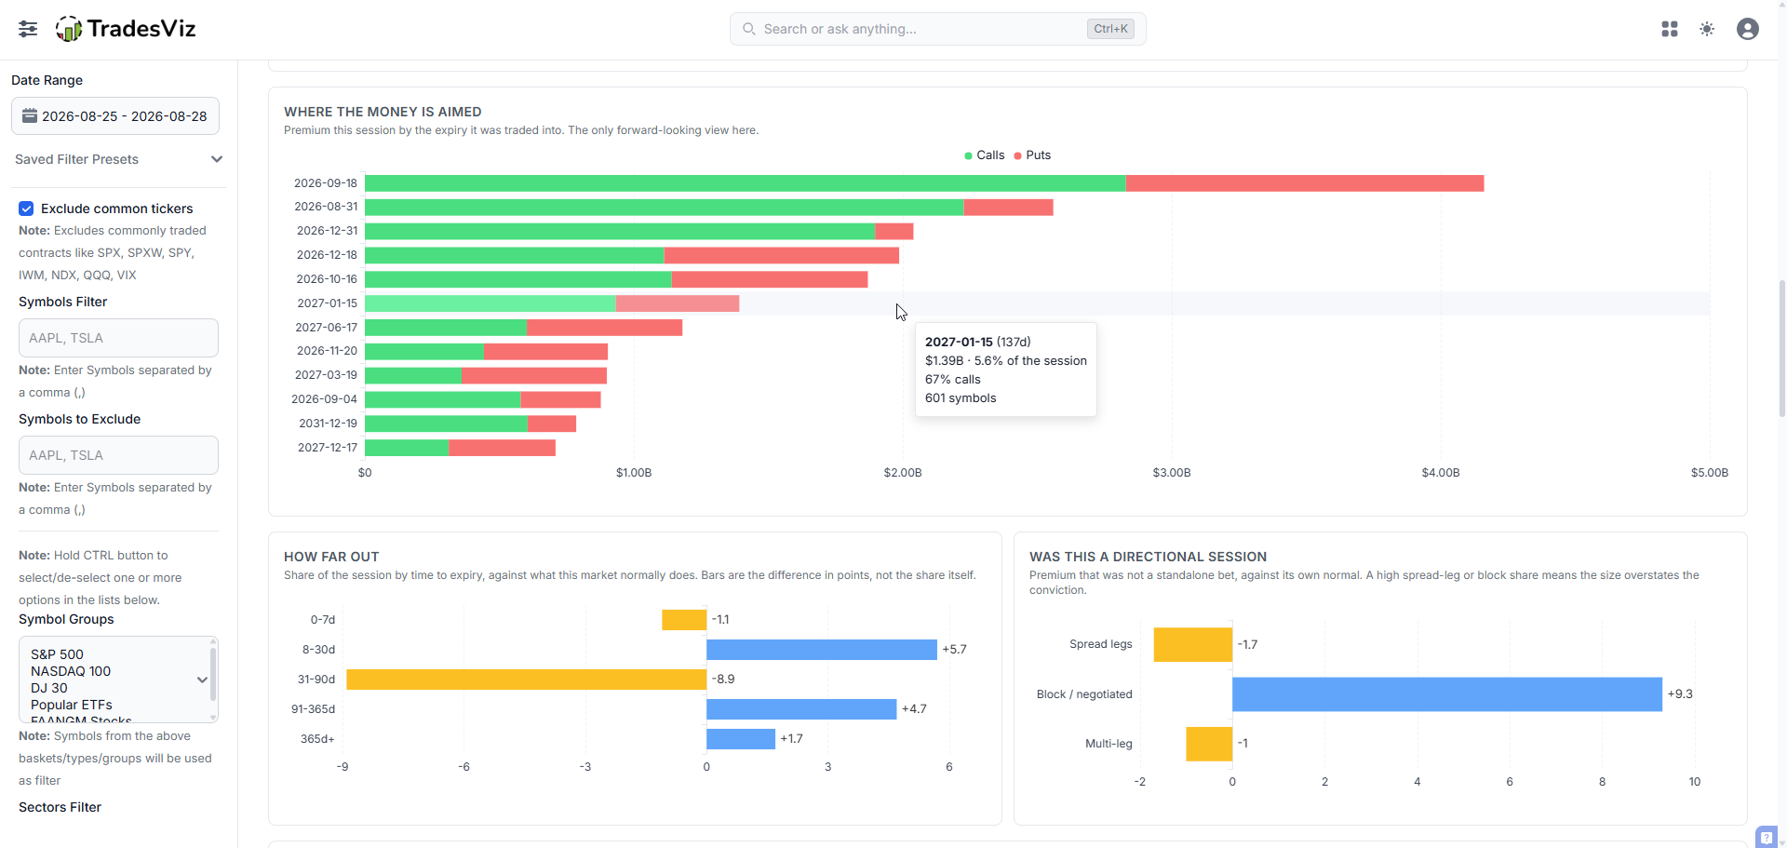Viewport: 1787px width, 848px height.
Task: Open the help widget icon
Action: [x=1767, y=837]
